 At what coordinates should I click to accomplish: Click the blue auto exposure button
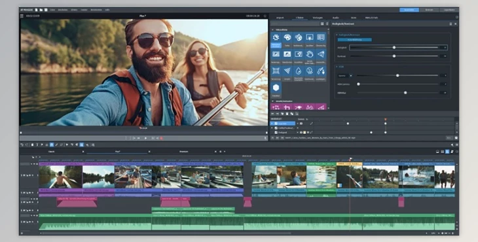click(x=354, y=40)
